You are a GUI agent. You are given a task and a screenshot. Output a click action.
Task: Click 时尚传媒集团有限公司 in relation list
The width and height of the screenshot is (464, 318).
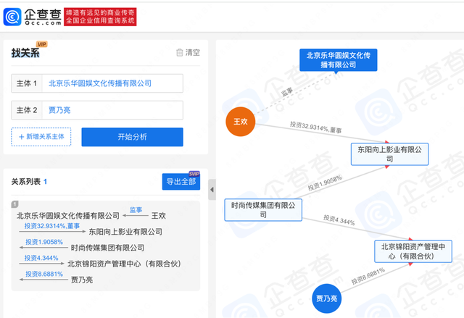point(107,248)
